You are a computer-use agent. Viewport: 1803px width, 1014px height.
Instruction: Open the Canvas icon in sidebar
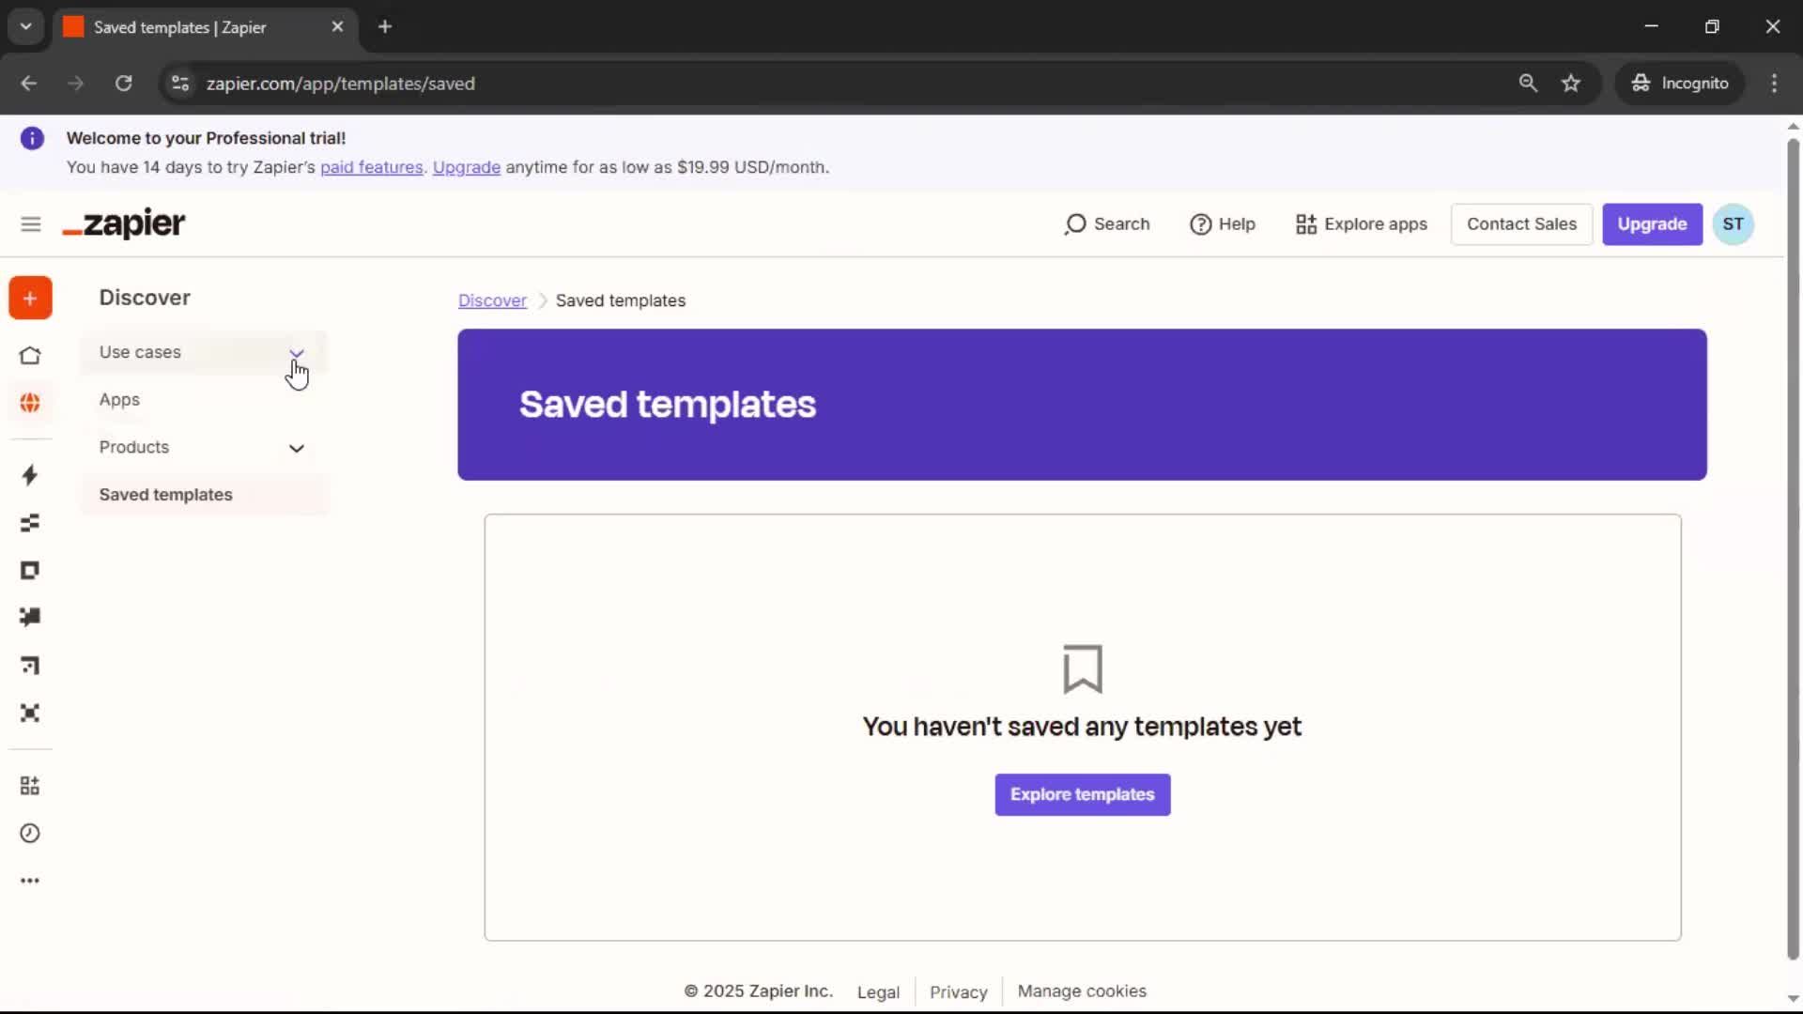click(x=30, y=666)
